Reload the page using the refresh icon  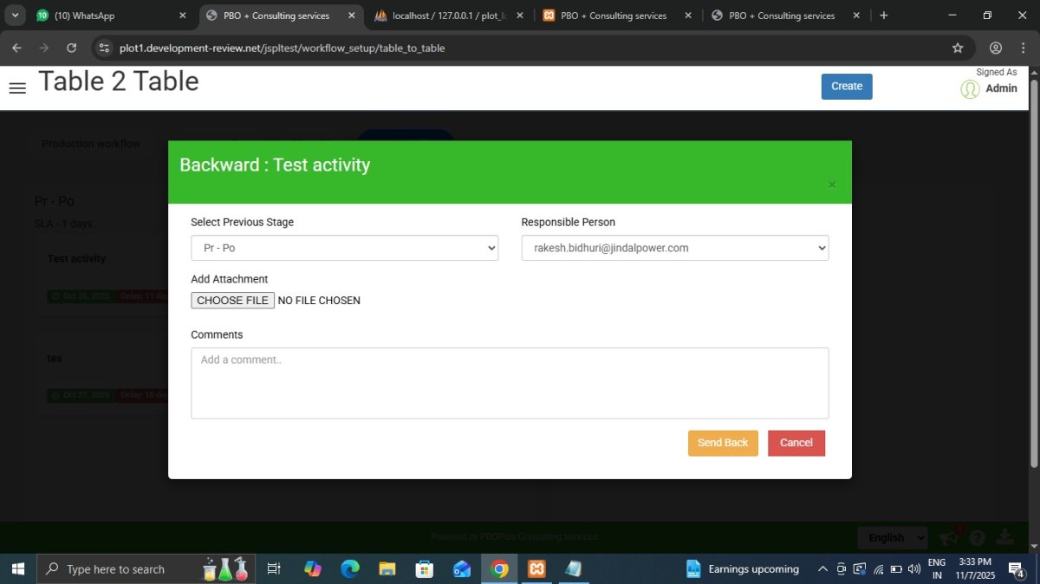[x=71, y=49]
